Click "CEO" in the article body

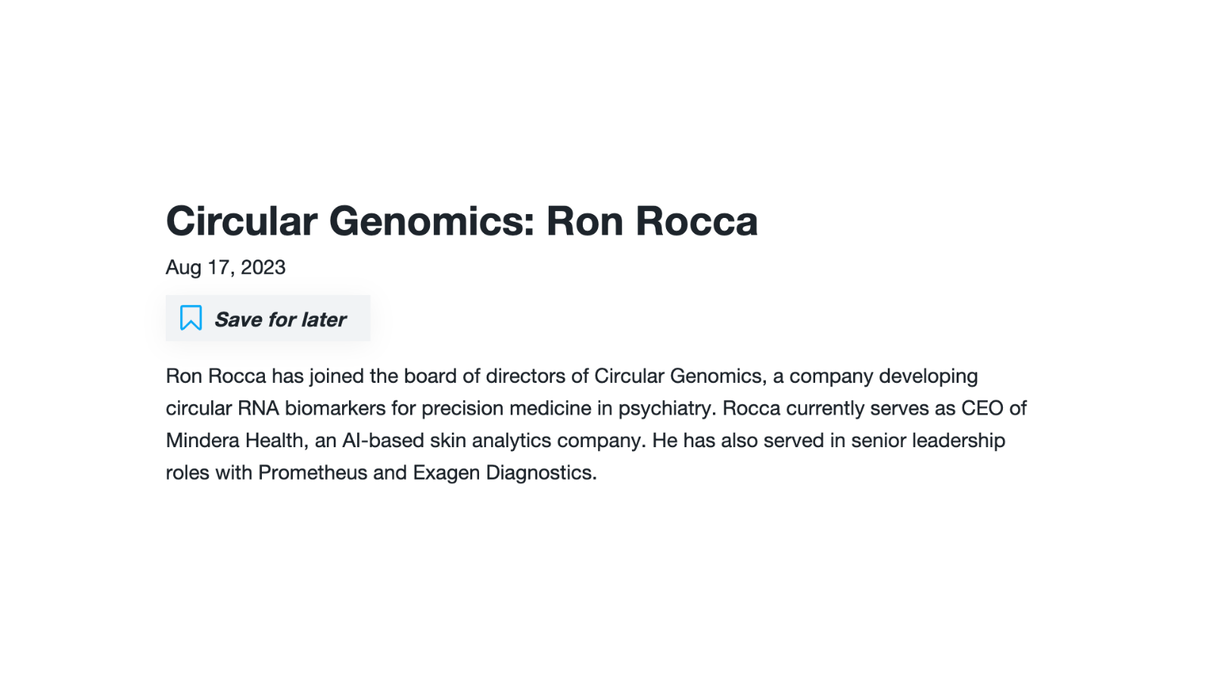(x=982, y=408)
